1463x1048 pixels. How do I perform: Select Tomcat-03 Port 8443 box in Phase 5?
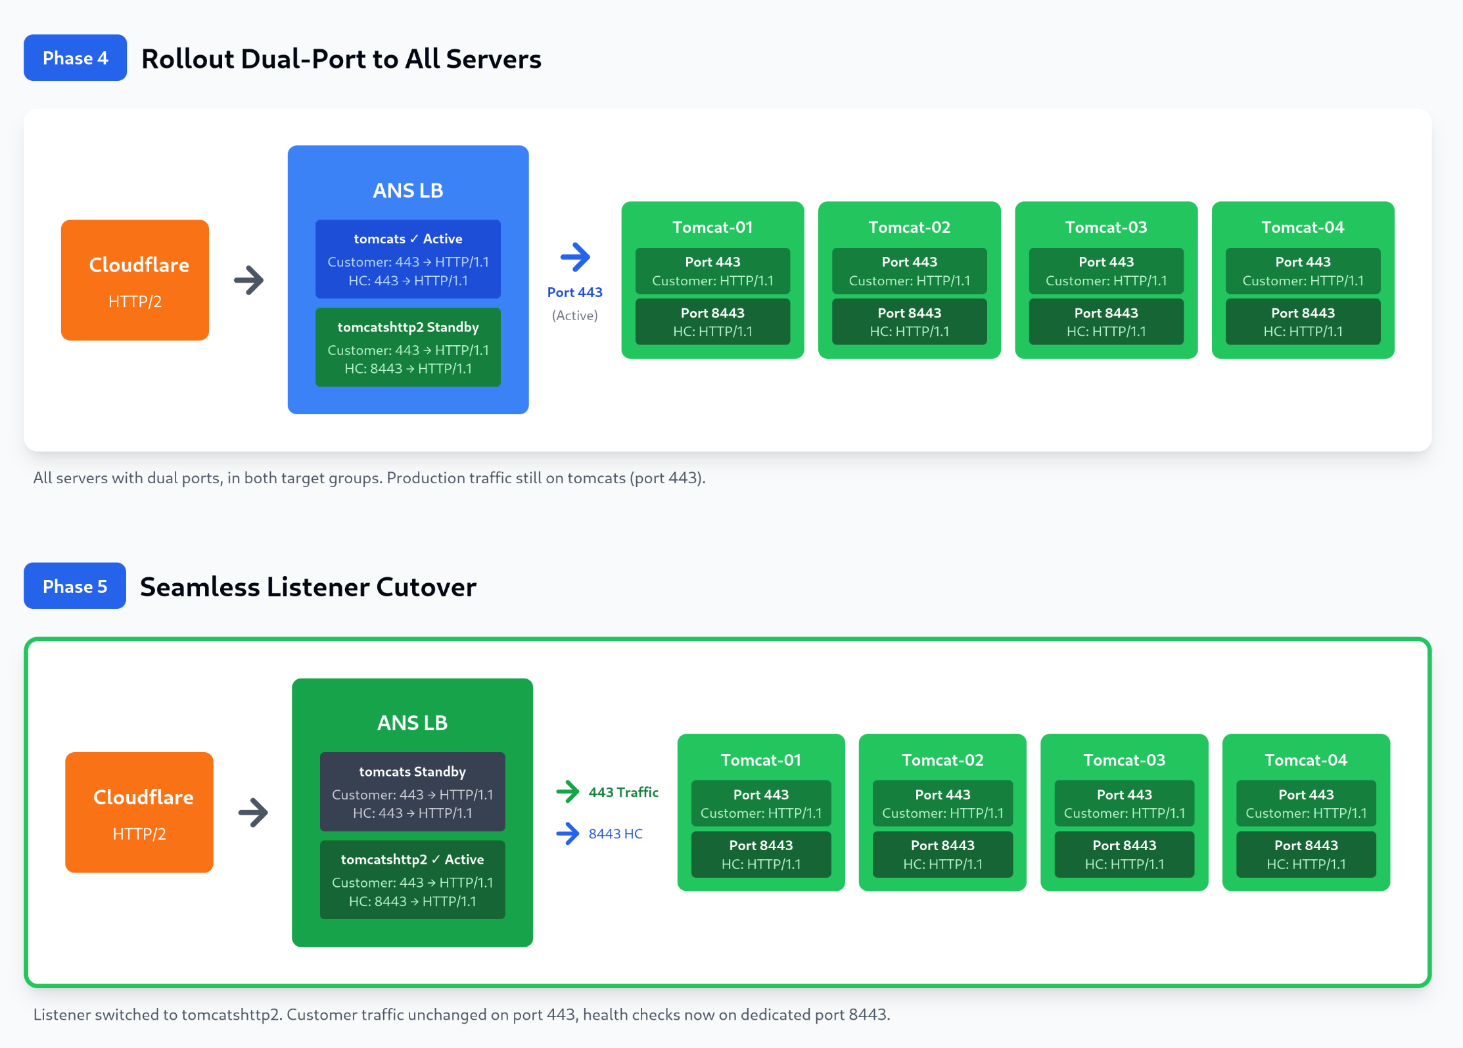tap(1124, 854)
